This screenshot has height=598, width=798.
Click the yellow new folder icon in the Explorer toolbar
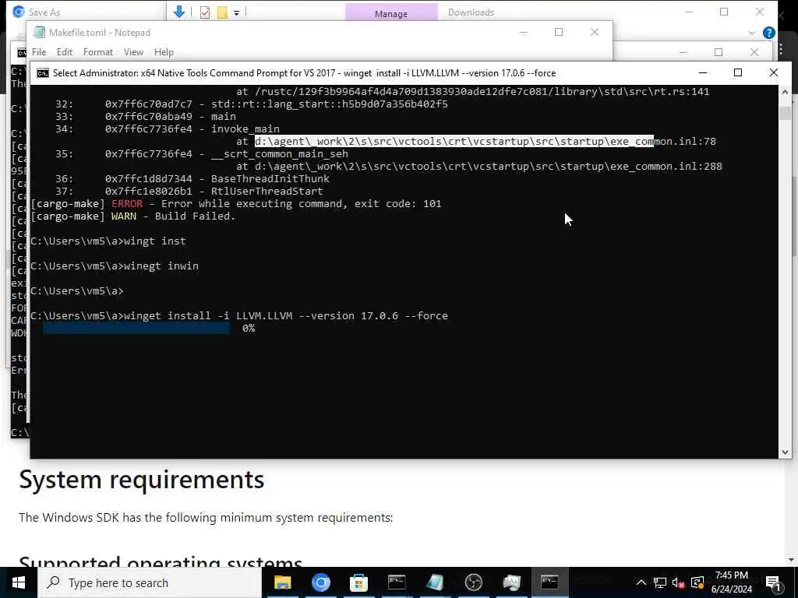pyautogui.click(x=222, y=12)
